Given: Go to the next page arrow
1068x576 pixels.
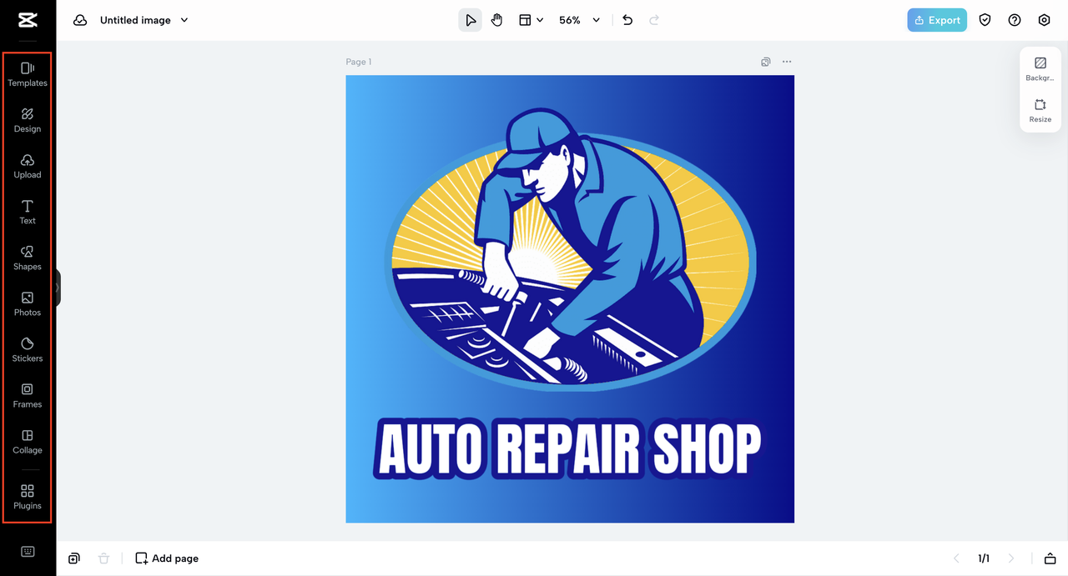Looking at the screenshot, I should [1011, 558].
